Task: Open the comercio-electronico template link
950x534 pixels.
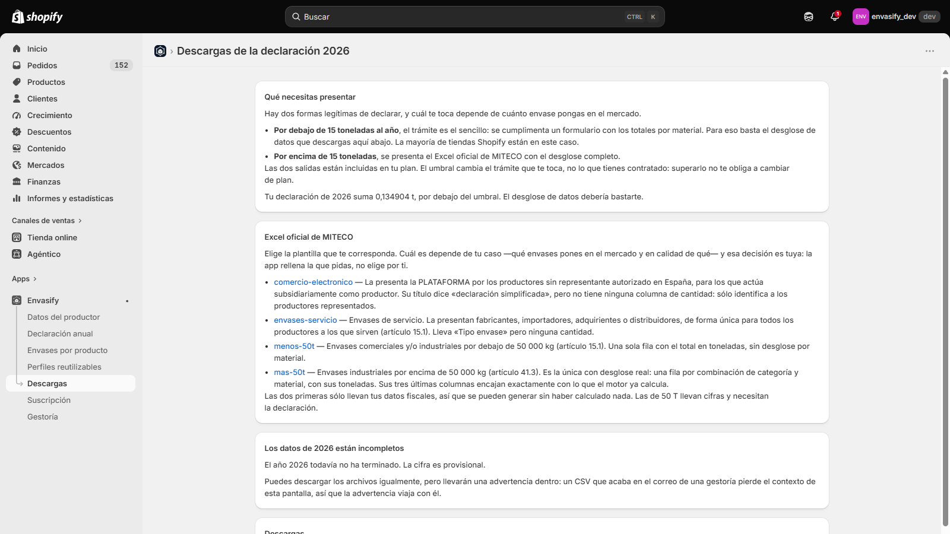Action: coord(313,282)
